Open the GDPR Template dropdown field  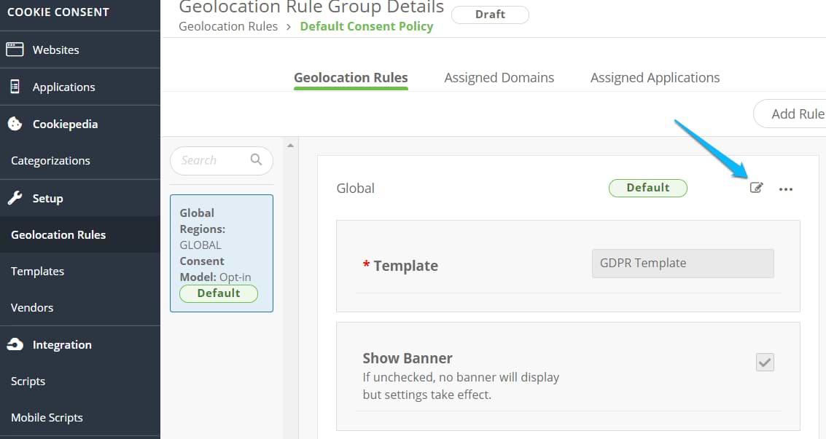click(x=682, y=264)
